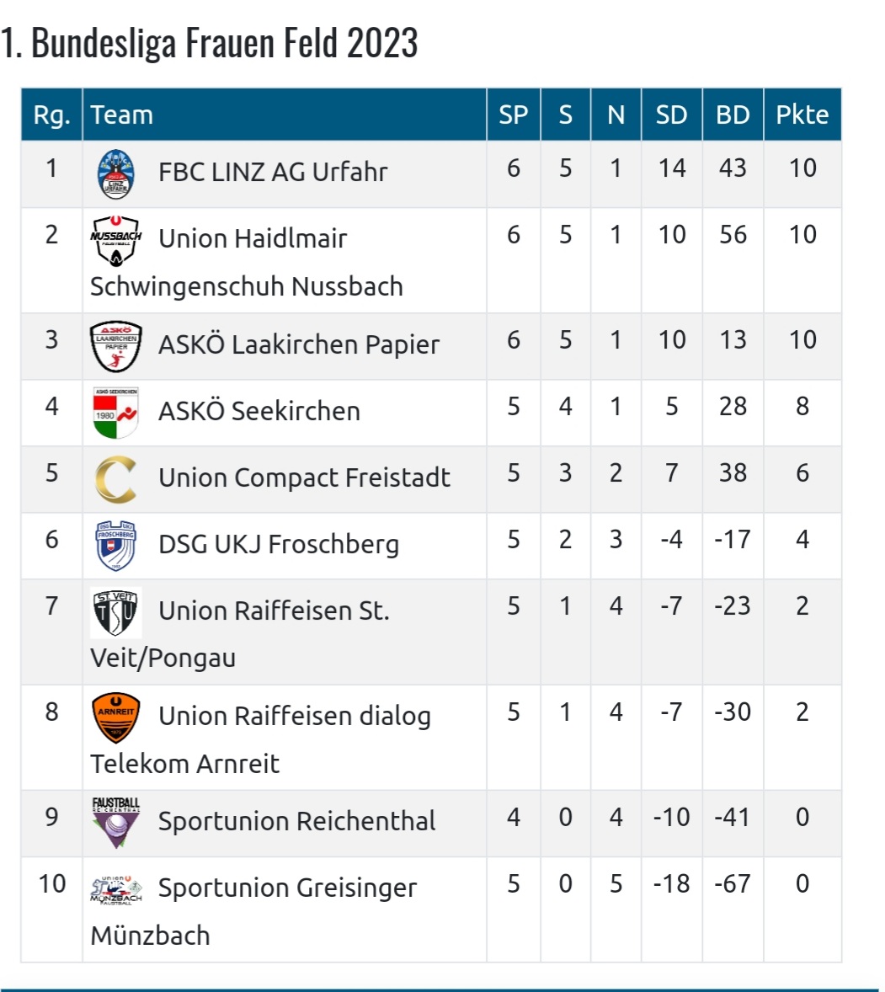Viewport: 885px width, 992px height.
Task: Click the orange Arnreit hexagon logo
Action: click(115, 718)
